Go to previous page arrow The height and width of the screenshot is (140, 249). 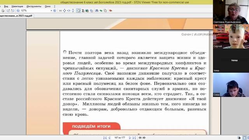tap(109, 138)
